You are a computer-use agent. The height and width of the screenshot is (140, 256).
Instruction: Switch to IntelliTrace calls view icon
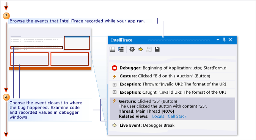tap(121, 49)
